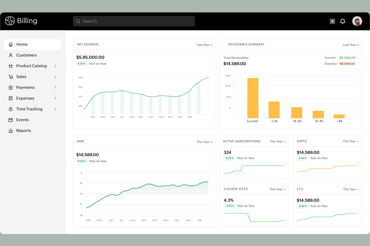Click the >45 days receivables bar
The height and width of the screenshot is (246, 370).
(339, 116)
